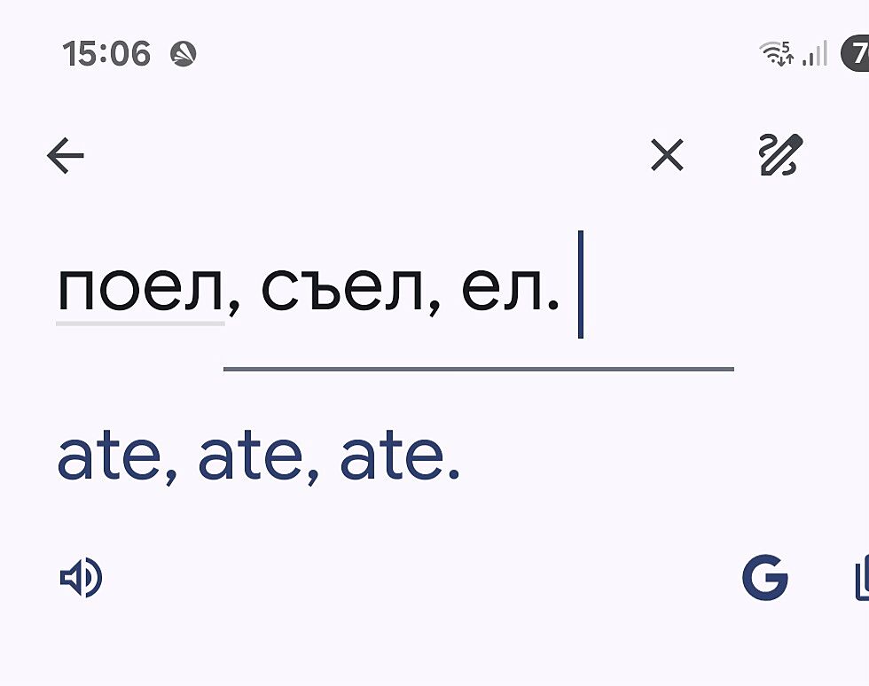This screenshot has width=869, height=686.
Task: Tap the Wi-Fi status icon
Action: (777, 54)
